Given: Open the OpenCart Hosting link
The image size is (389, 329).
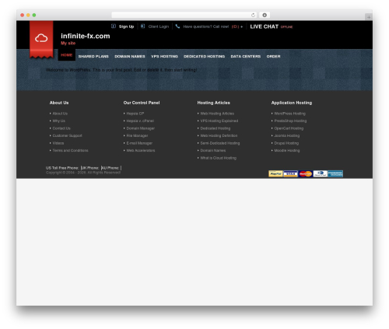Looking at the screenshot, I should coord(289,128).
